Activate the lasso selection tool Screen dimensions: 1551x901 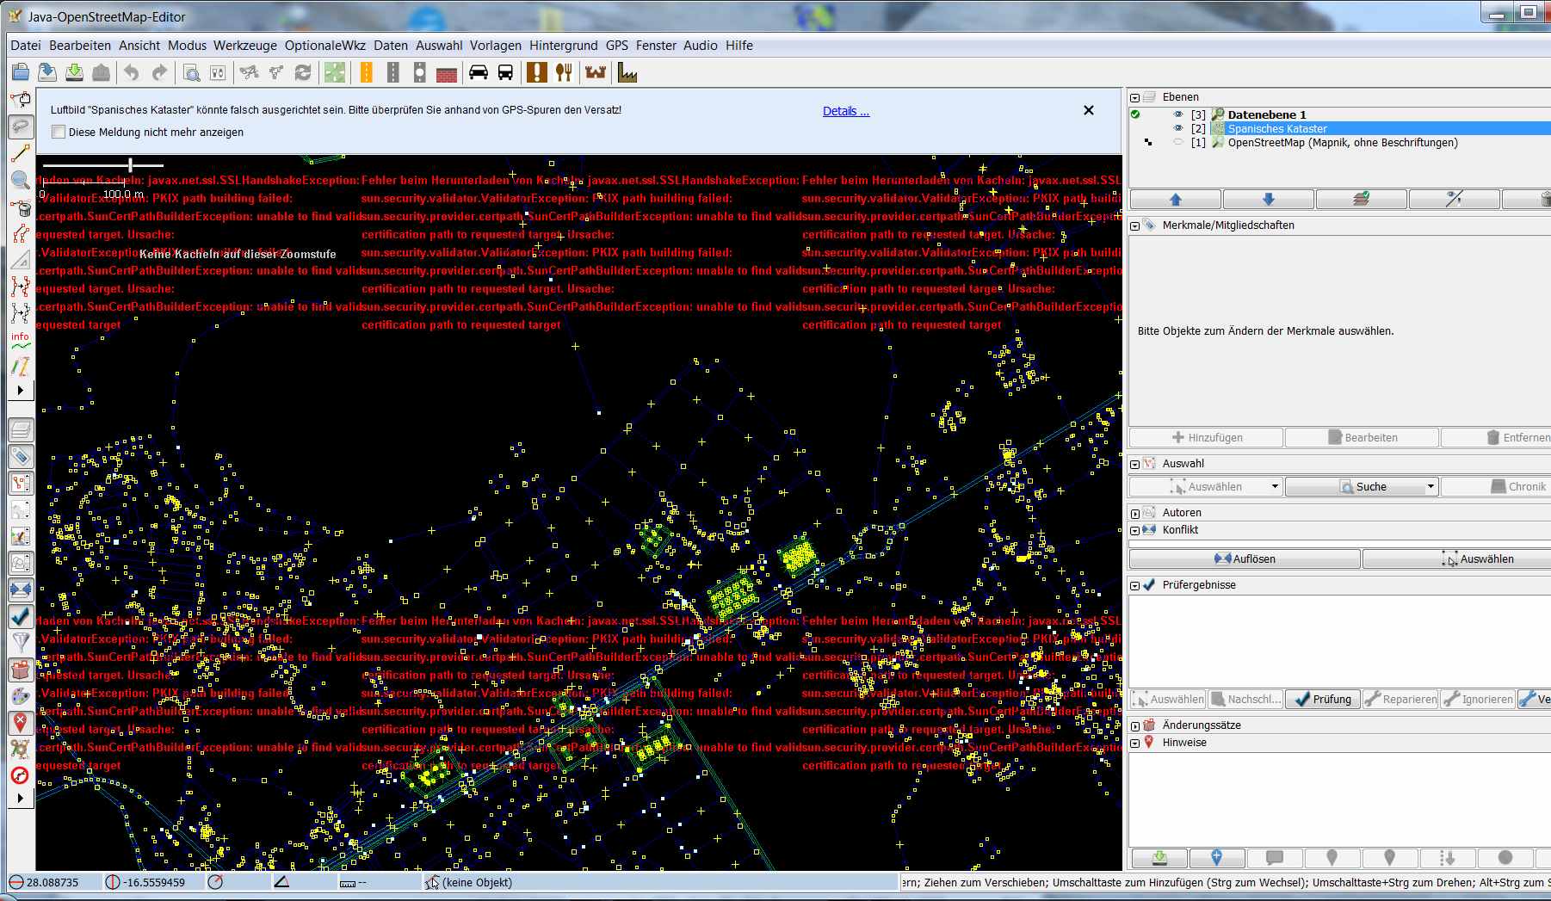click(x=21, y=127)
